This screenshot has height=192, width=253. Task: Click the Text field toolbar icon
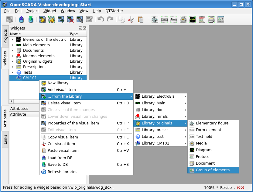pos(174,20)
